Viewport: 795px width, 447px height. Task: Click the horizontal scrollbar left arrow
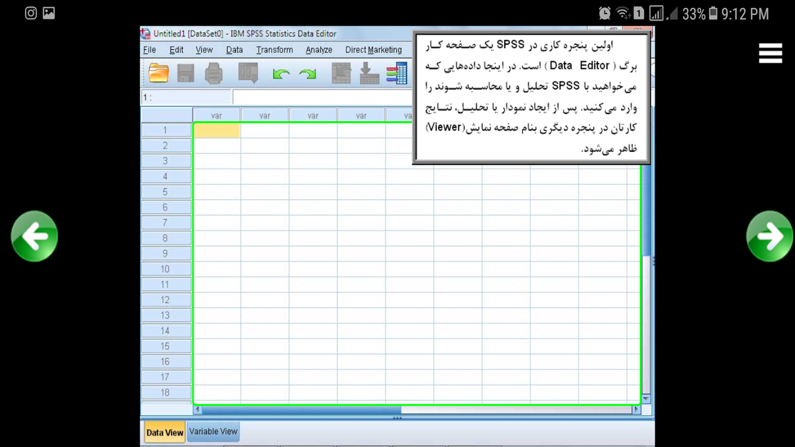(197, 410)
